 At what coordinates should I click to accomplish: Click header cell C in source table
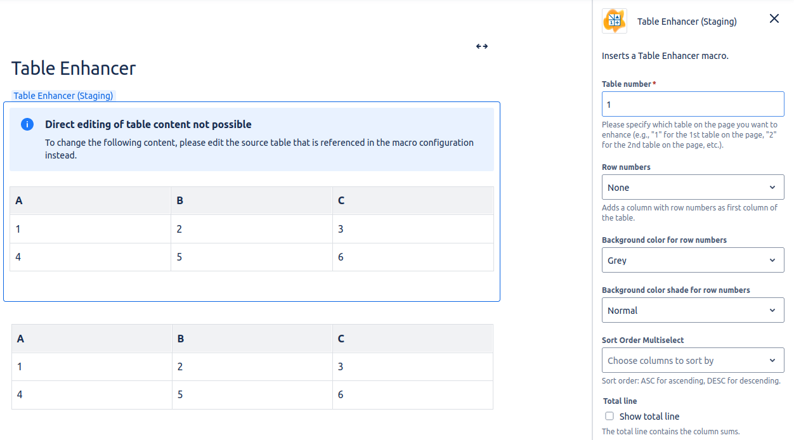[412, 339]
